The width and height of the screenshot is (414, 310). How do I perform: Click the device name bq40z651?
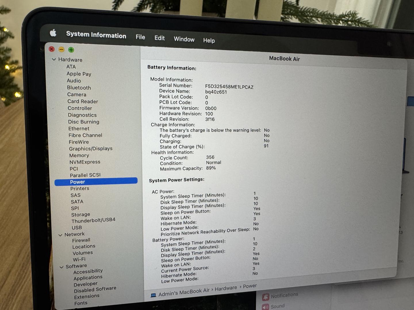[216, 92]
